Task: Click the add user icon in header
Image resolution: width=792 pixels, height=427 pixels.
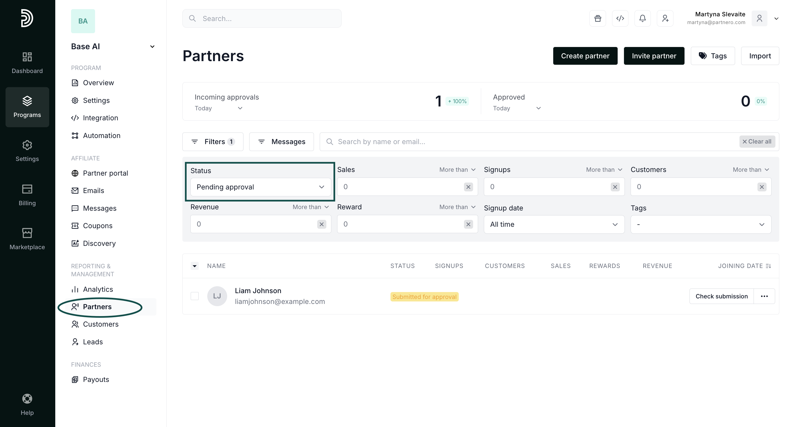Action: pyautogui.click(x=665, y=19)
